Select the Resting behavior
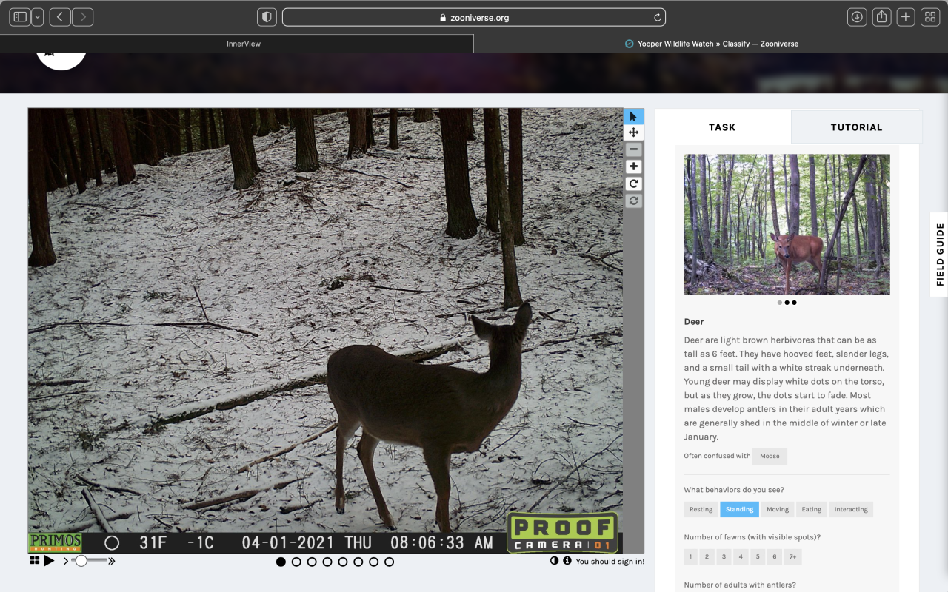This screenshot has height=592, width=948. click(x=701, y=509)
